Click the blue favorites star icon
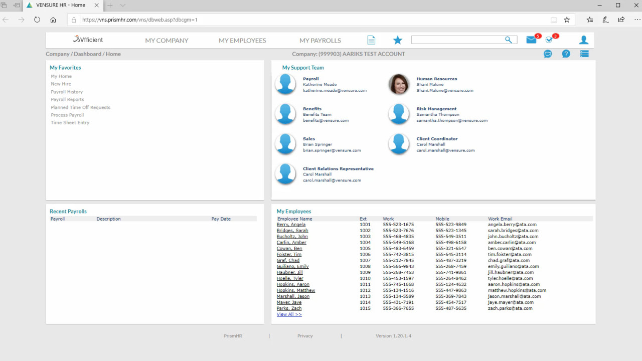642x361 pixels. click(398, 40)
